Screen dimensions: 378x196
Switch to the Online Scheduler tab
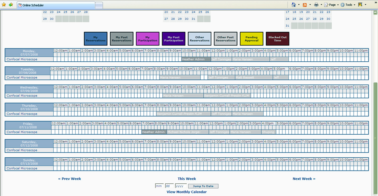coord(55,5)
